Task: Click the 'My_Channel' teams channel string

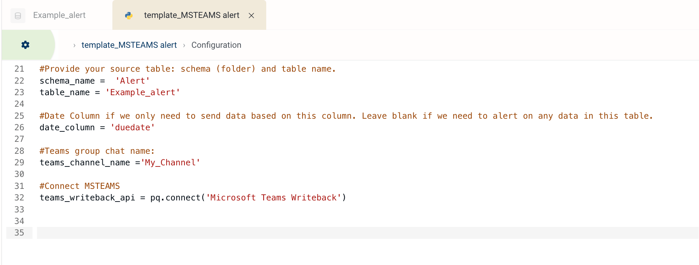Action: click(170, 162)
